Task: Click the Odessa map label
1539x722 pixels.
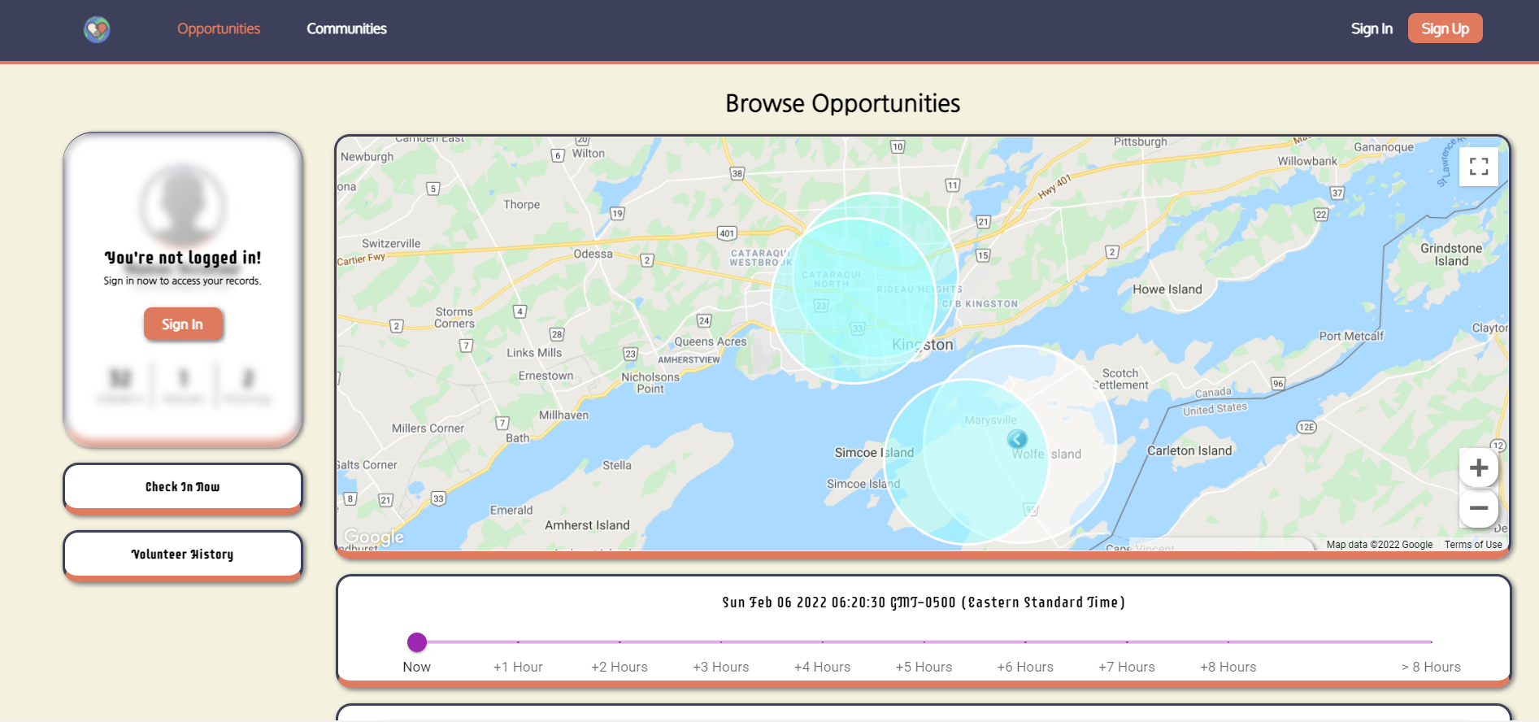Action: (593, 254)
